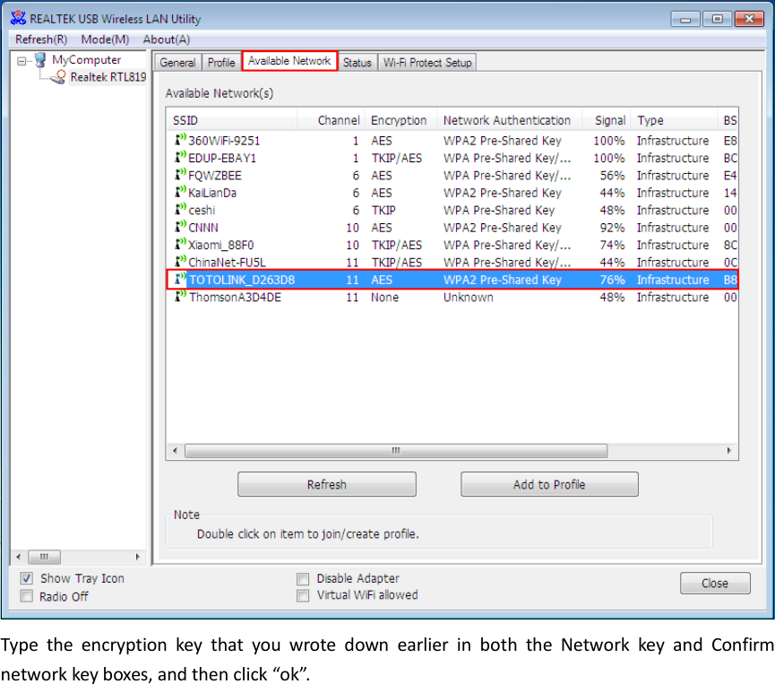Click right arrow of network list scrollbar
This screenshot has width=775, height=684.
click(x=729, y=451)
